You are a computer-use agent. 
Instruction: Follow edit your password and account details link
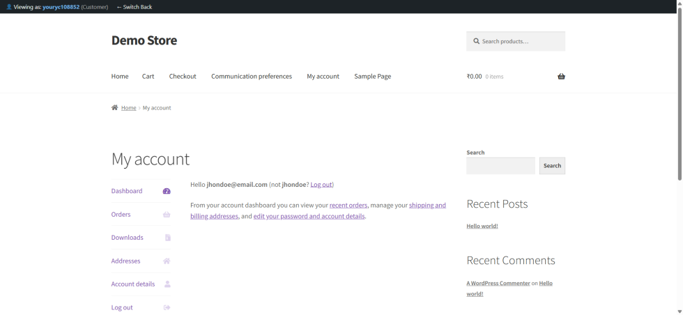tap(309, 217)
